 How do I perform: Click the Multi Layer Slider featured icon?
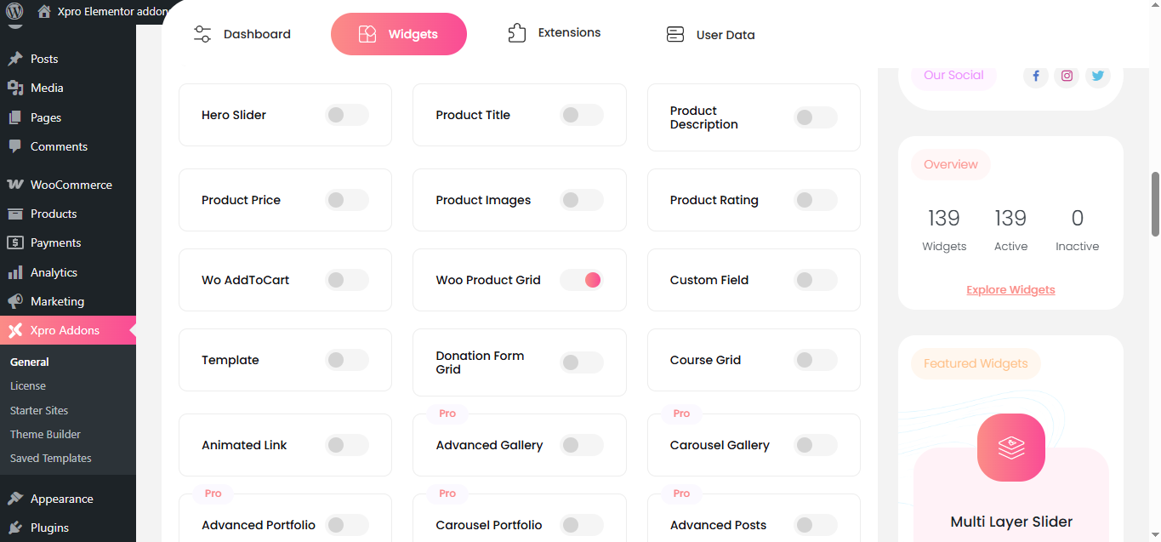[1010, 448]
